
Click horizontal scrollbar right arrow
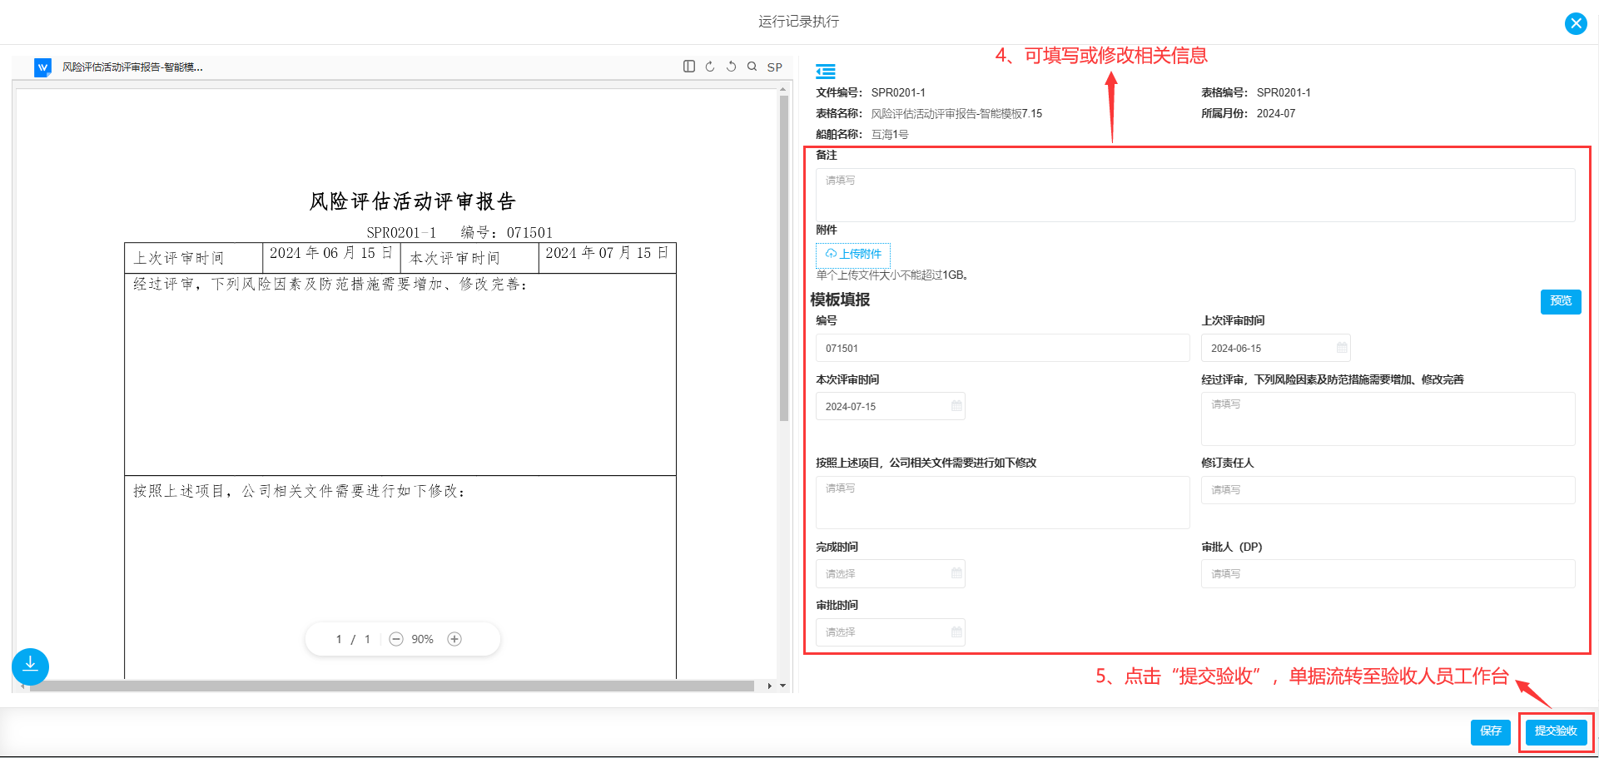pos(770,686)
